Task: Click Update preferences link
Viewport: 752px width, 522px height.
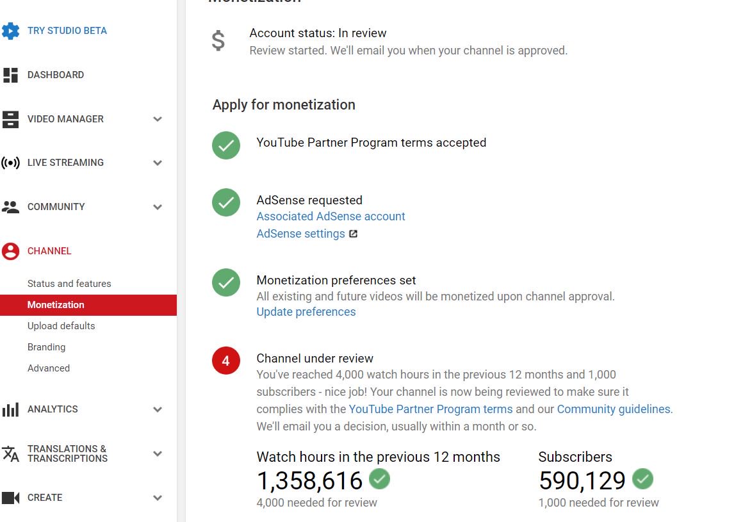Action: [306, 311]
